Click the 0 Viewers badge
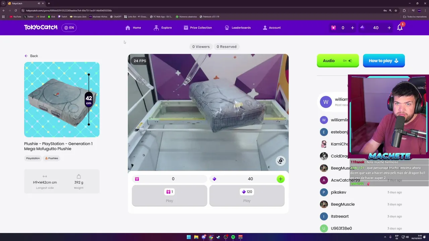429x241 pixels. point(201,47)
